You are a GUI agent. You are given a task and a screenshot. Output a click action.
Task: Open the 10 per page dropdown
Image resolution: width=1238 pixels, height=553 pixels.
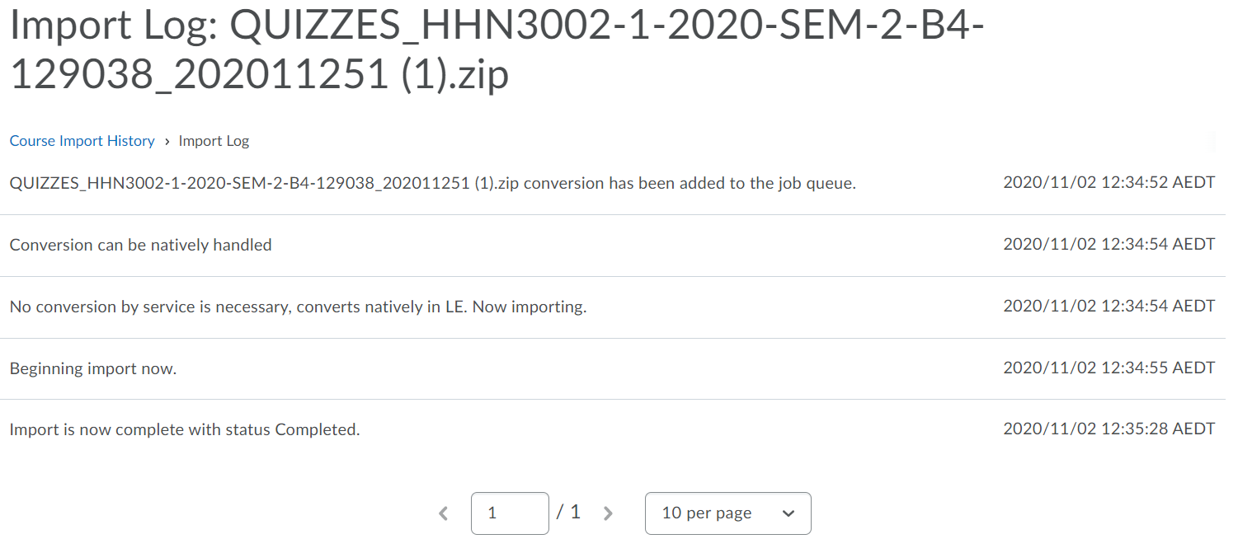(728, 513)
